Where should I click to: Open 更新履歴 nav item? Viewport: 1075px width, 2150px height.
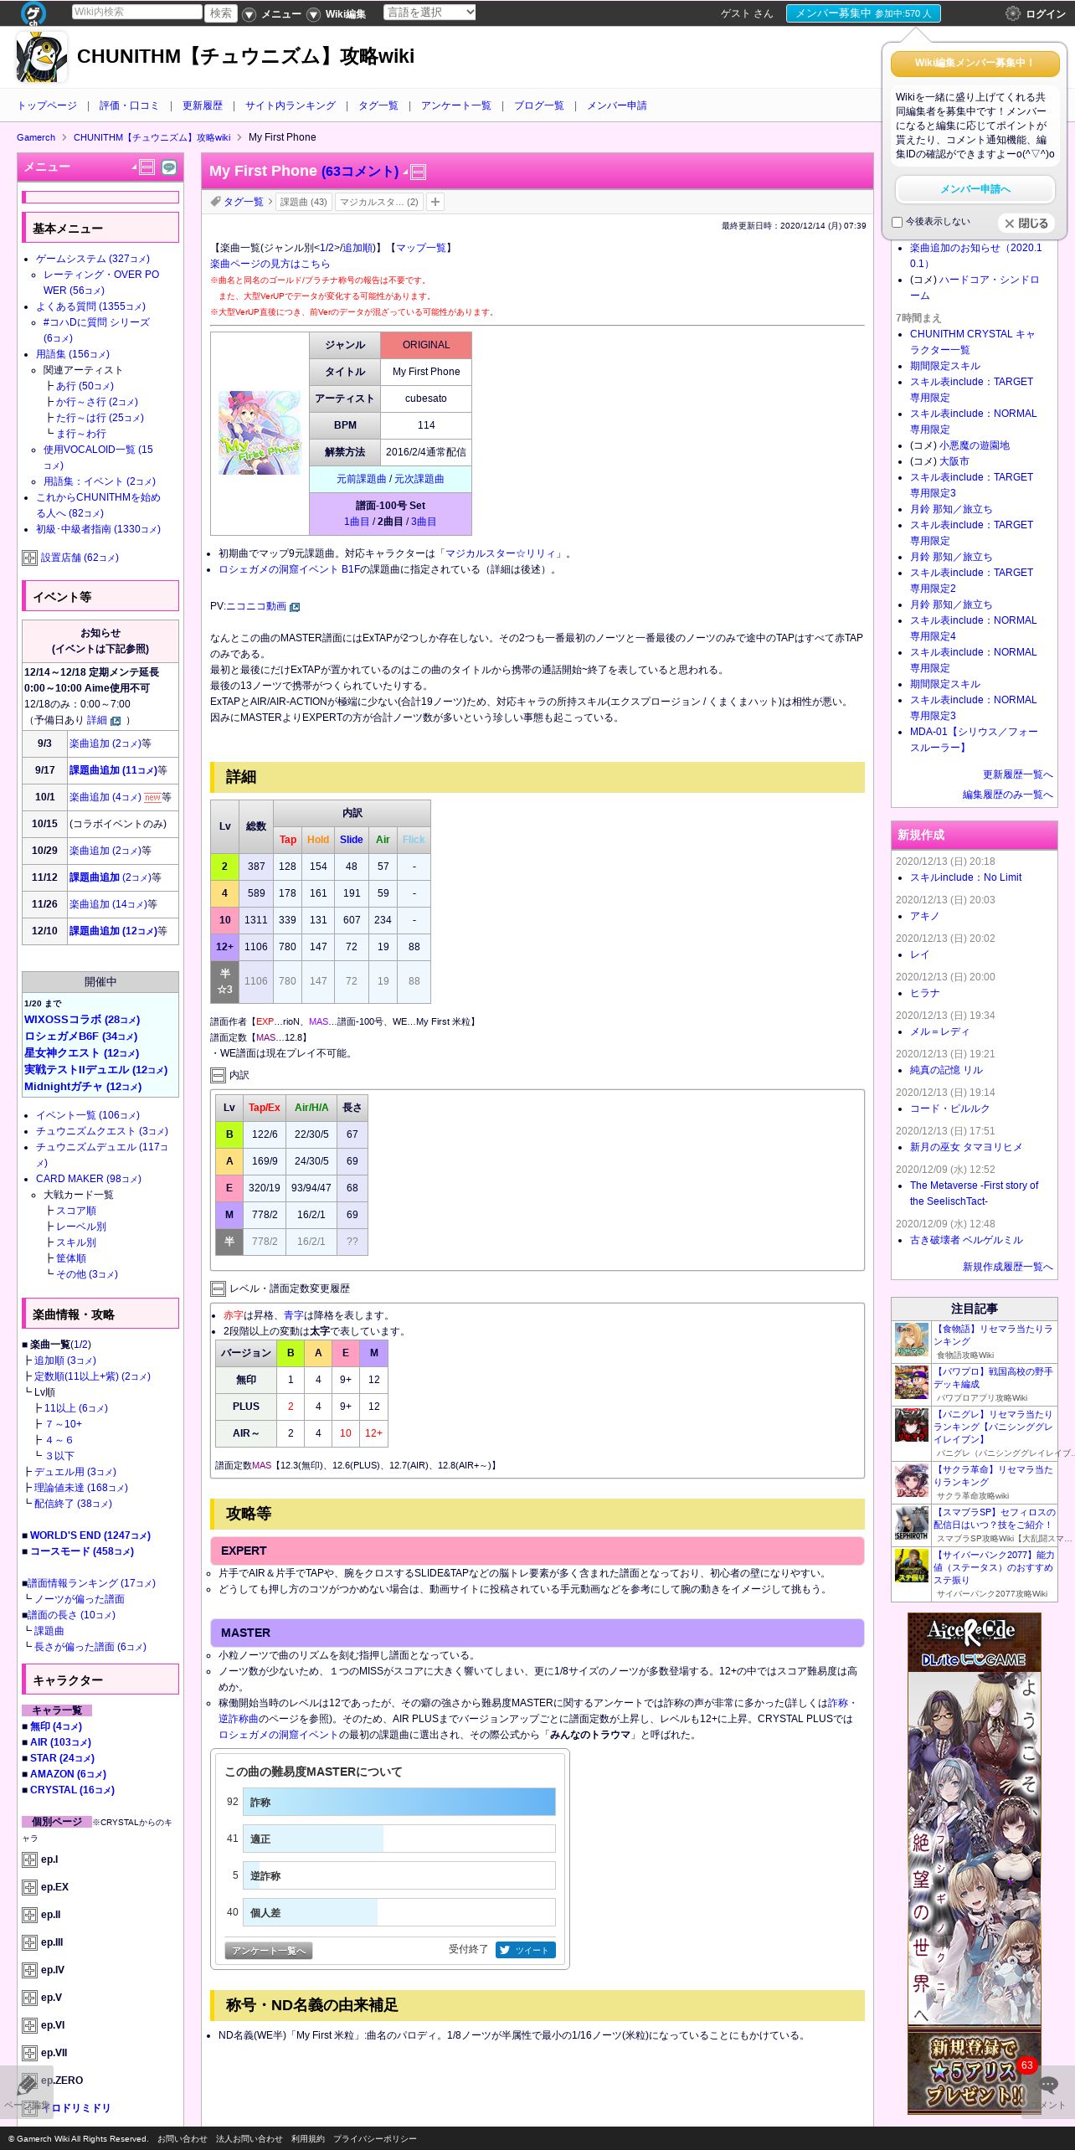203,105
